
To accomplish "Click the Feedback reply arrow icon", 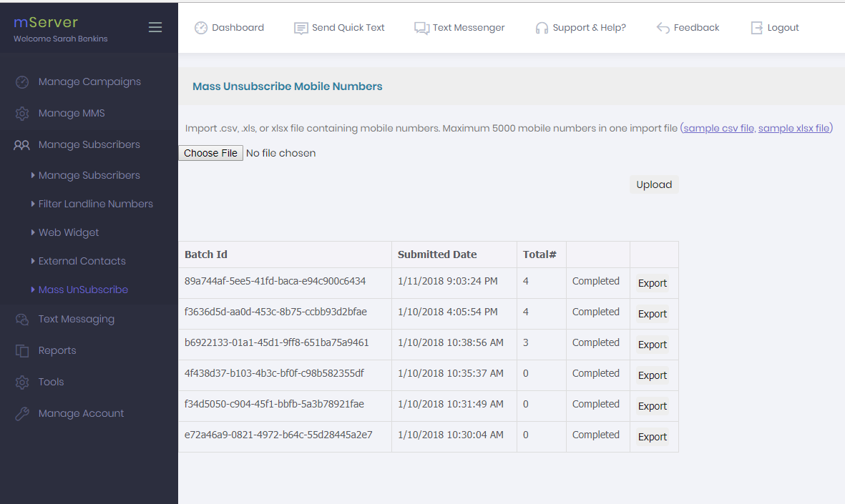I will [x=663, y=28].
